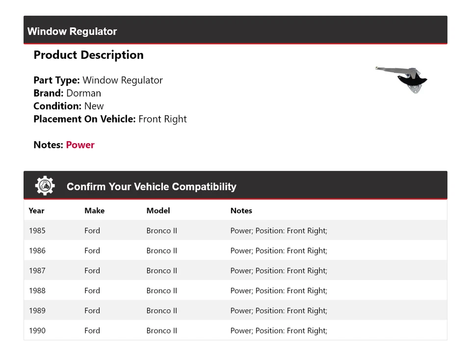This screenshot has width=471, height=356.
Task: Select the red Power notes text
Action: pos(80,145)
